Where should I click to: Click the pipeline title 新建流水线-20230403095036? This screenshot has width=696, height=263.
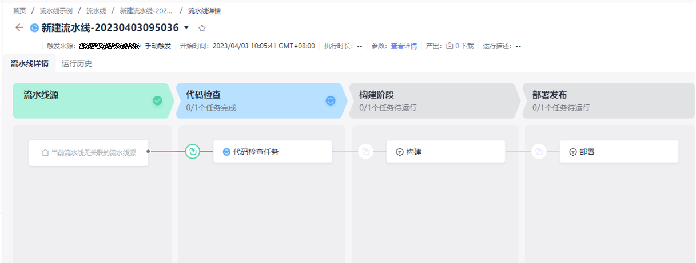(110, 27)
